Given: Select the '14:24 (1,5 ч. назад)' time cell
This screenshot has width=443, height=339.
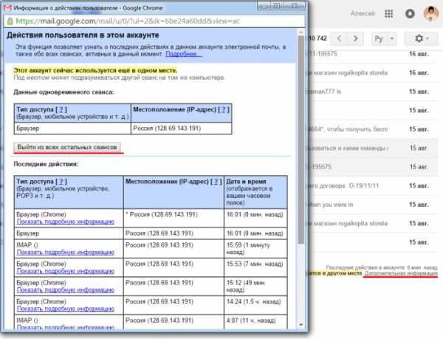Looking at the screenshot, I should [255, 305].
